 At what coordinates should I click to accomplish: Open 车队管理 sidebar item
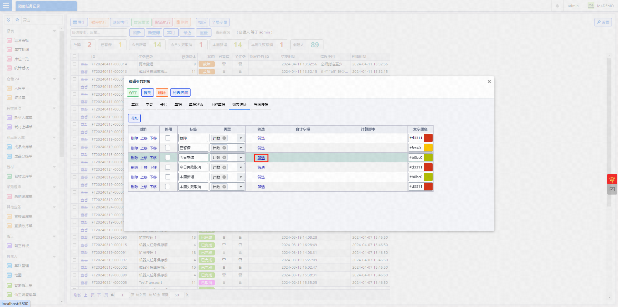[x=22, y=266]
